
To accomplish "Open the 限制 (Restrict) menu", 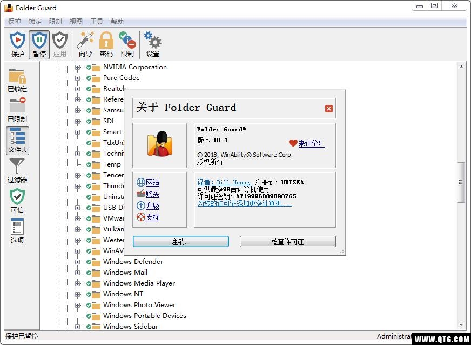I will tap(55, 21).
